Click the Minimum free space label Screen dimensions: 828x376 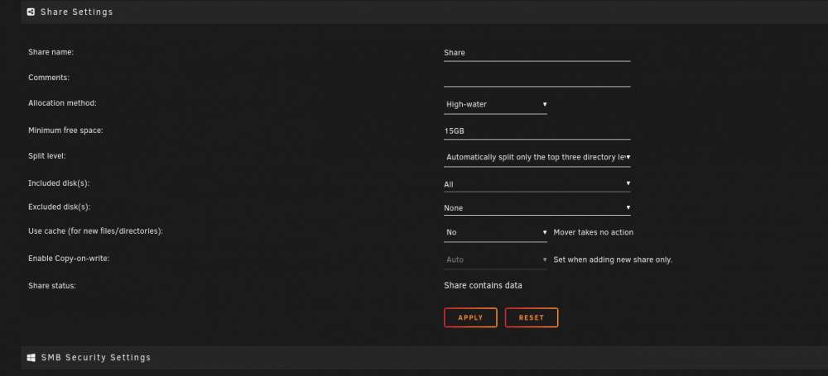(x=65, y=131)
